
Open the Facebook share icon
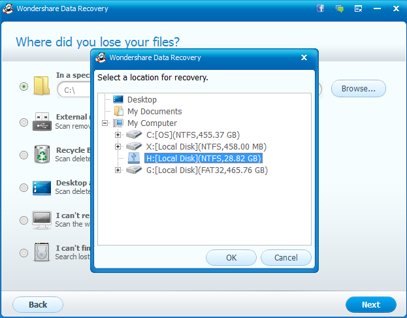(321, 8)
